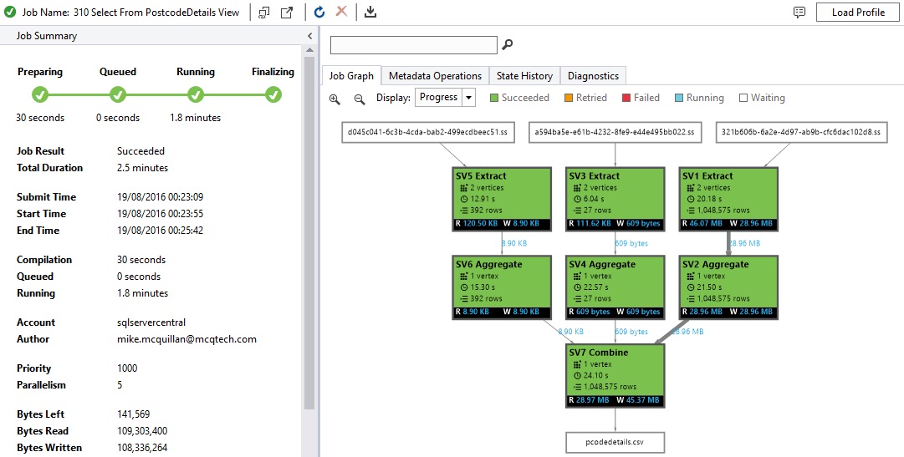Click the Bytes Left value 141,569

click(134, 414)
